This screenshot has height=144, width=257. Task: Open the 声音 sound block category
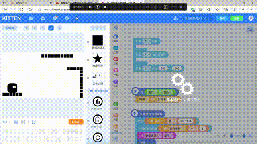coord(116,84)
